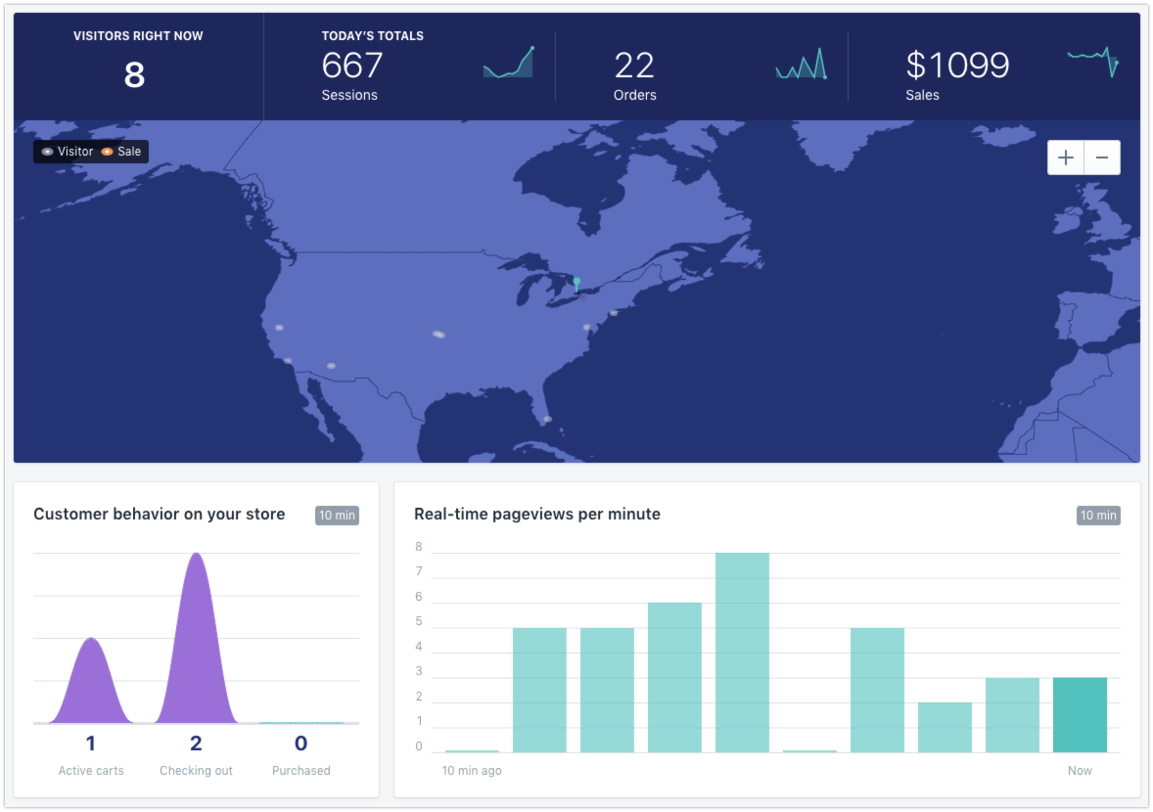Click the Checking out purple peak

(197, 638)
